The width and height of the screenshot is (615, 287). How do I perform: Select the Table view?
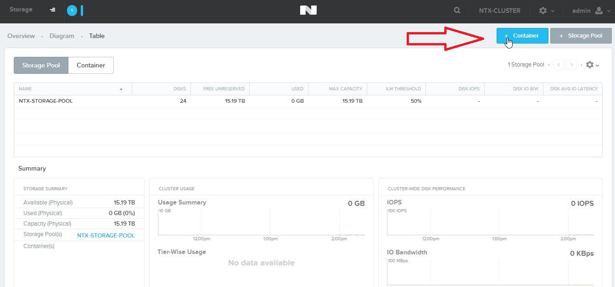coord(97,36)
